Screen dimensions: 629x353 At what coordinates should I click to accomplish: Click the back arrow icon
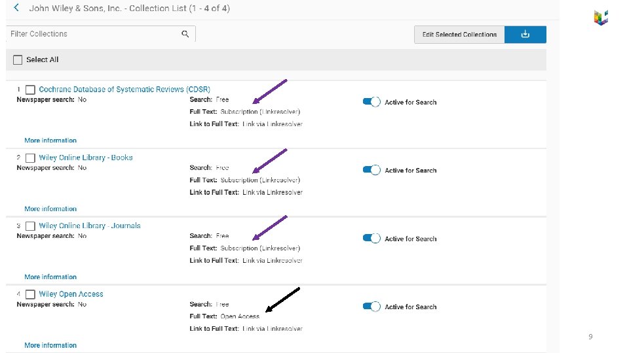coord(16,8)
